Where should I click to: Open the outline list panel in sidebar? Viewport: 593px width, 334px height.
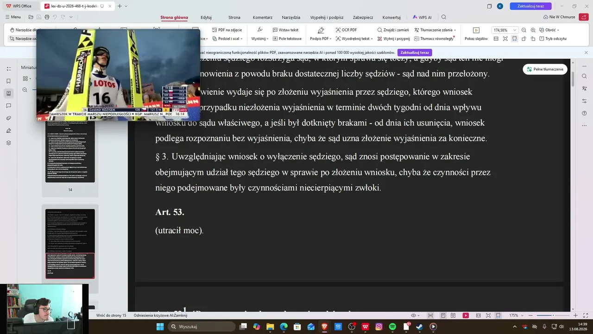(9, 69)
